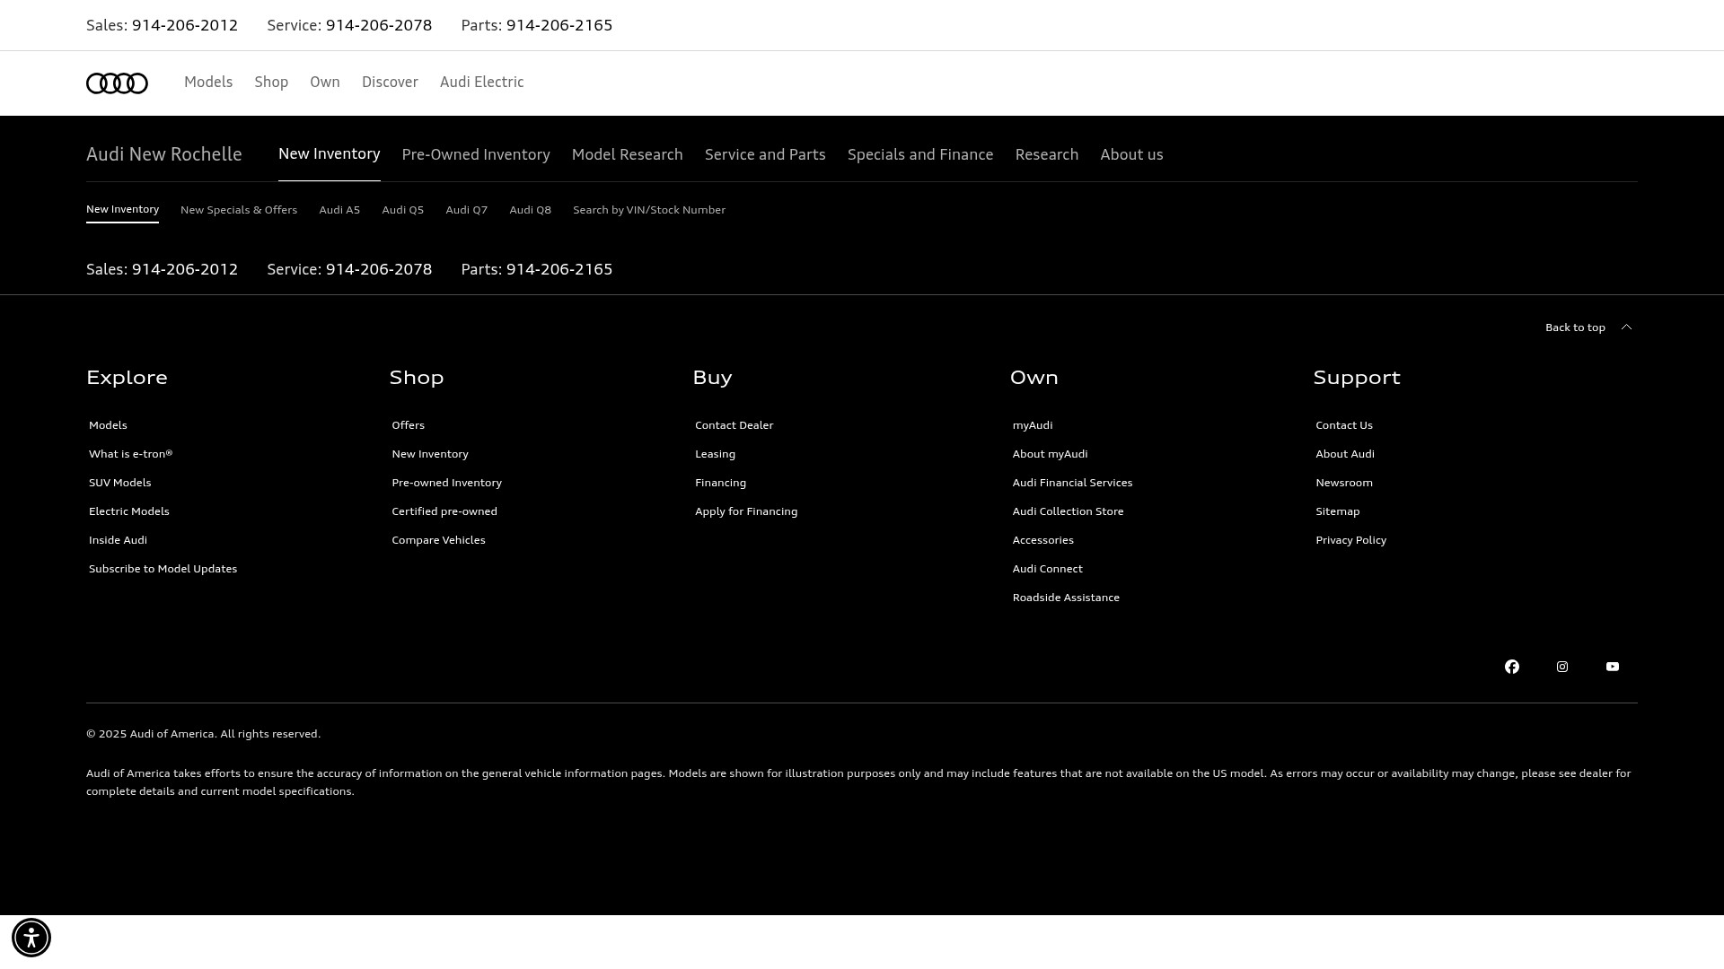Open Leasing link under Buy
Screen dimensions: 1724x969
[x=715, y=454]
